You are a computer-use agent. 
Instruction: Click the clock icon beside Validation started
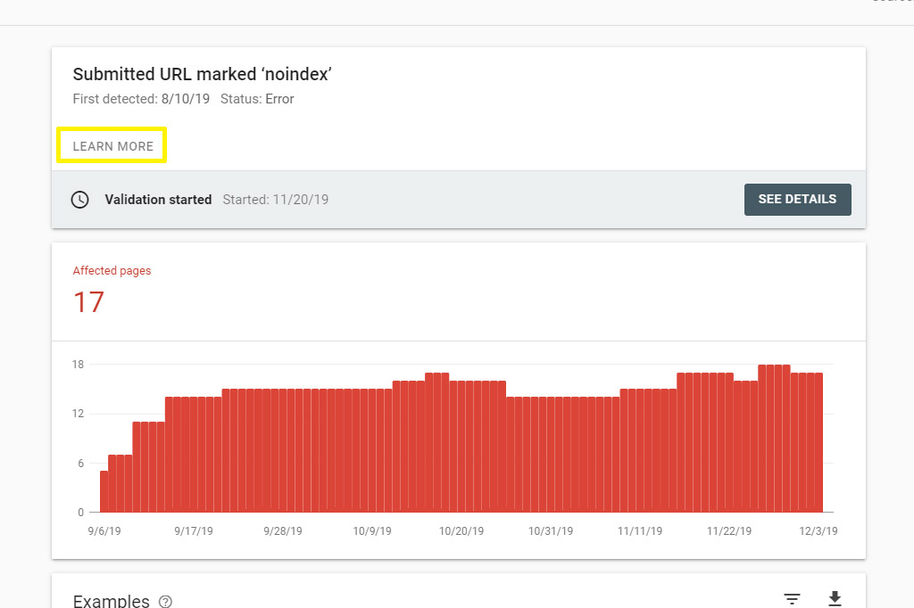[79, 200]
